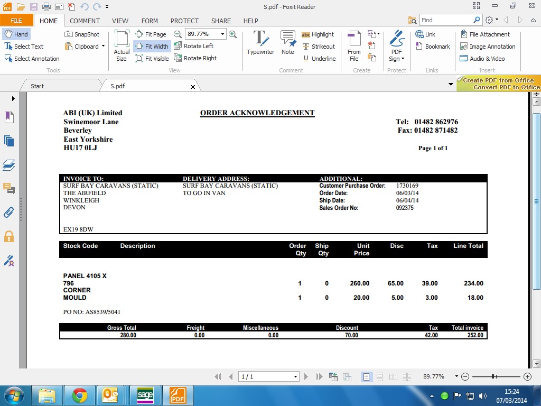Add a Note comment
This screenshot has width=541, height=406.
(288, 42)
